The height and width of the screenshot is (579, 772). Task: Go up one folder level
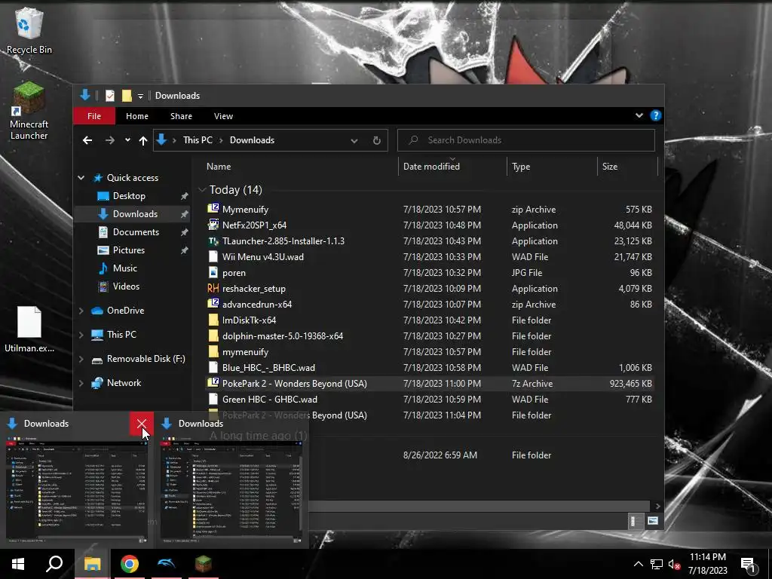click(x=143, y=141)
